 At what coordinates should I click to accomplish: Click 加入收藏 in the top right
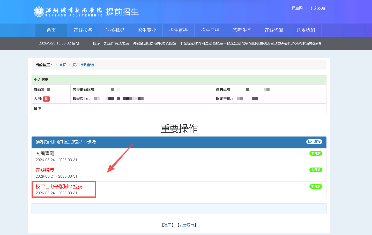click(x=318, y=8)
